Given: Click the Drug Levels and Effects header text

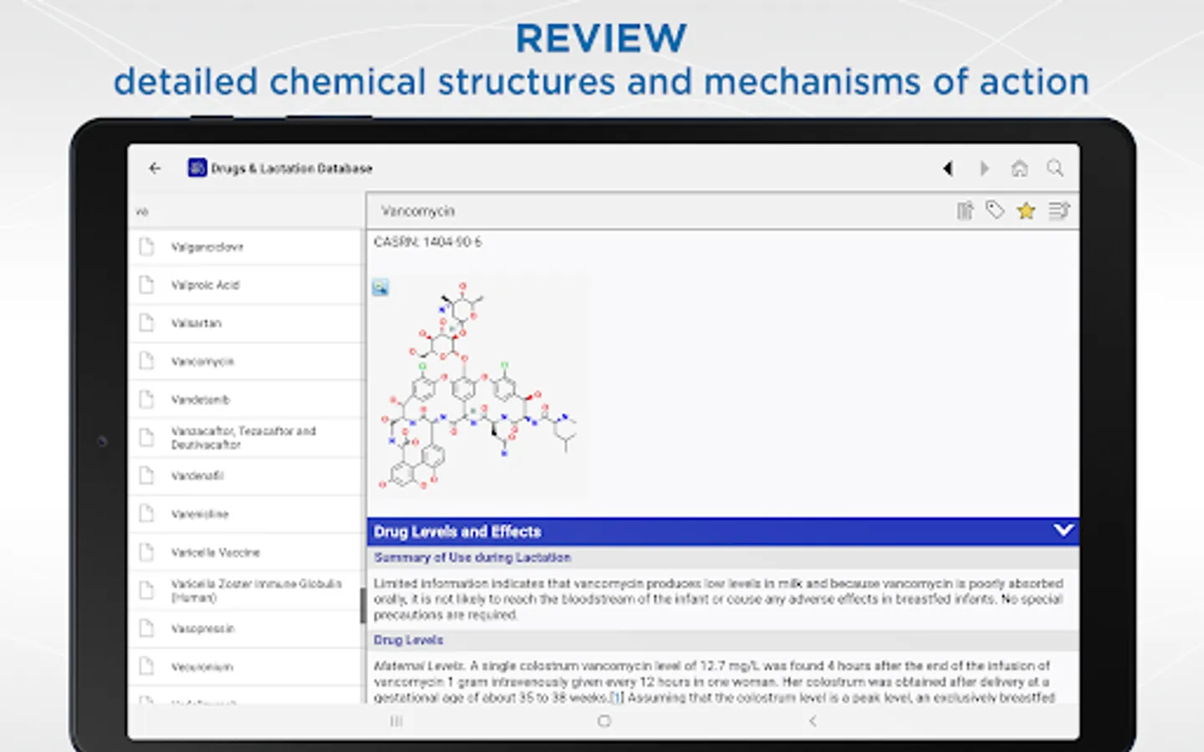Looking at the screenshot, I should 457,531.
